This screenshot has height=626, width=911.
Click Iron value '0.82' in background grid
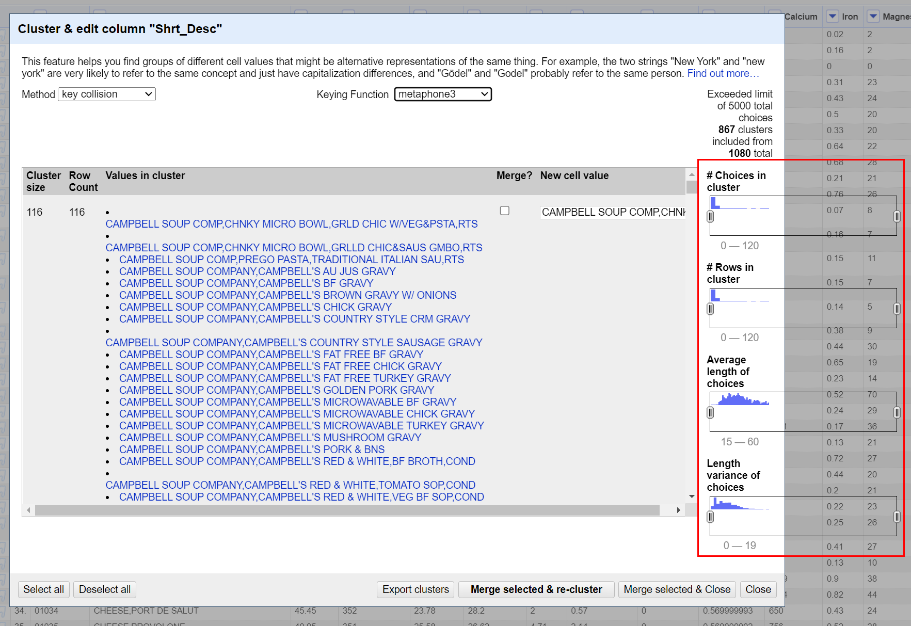pos(835,595)
